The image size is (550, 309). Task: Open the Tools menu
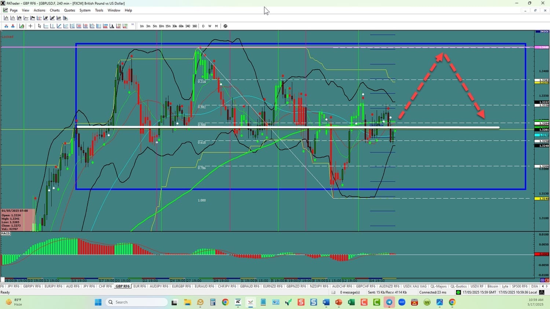click(x=99, y=10)
